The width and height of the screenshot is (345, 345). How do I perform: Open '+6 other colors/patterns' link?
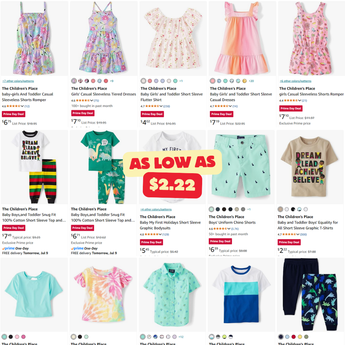295,81
